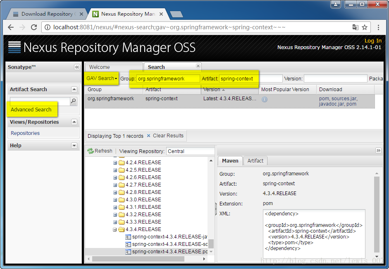Click the browser back arrow
389x269 pixels.
point(11,27)
